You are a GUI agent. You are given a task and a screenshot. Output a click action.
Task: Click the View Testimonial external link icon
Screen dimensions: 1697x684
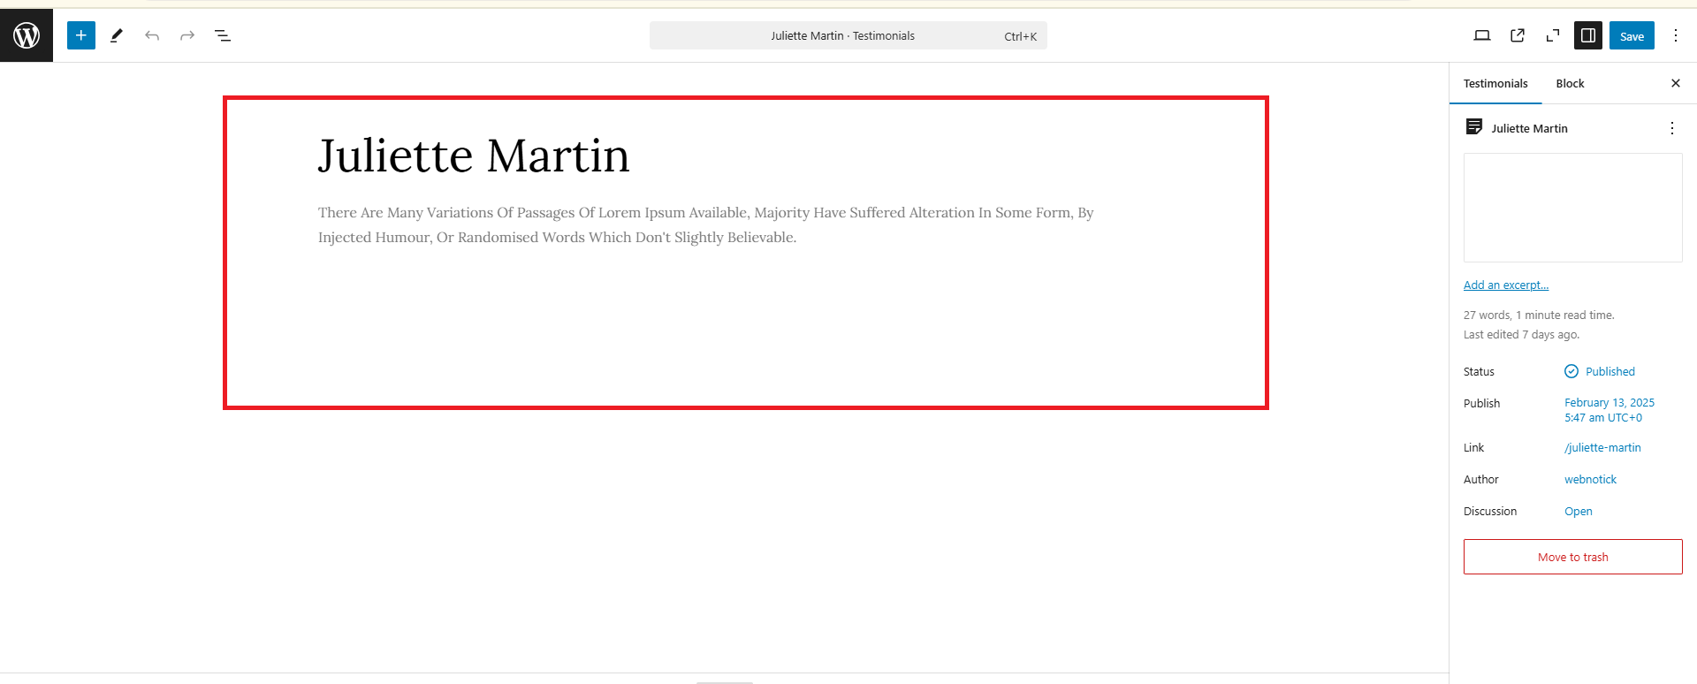point(1518,35)
